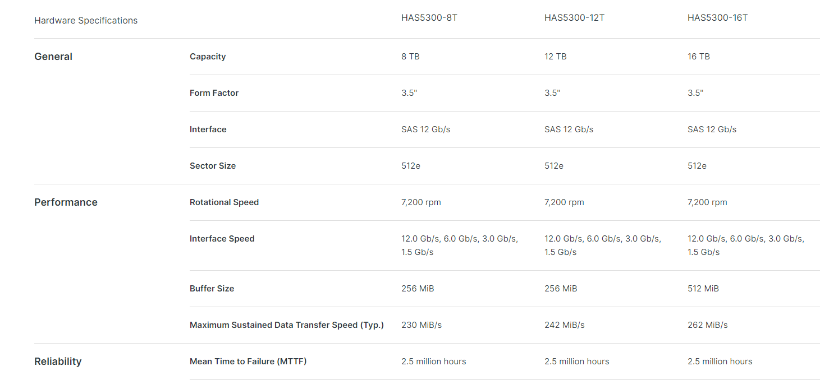This screenshot has height=380, width=820.
Task: Click the Interface Speed row label
Action: (222, 239)
